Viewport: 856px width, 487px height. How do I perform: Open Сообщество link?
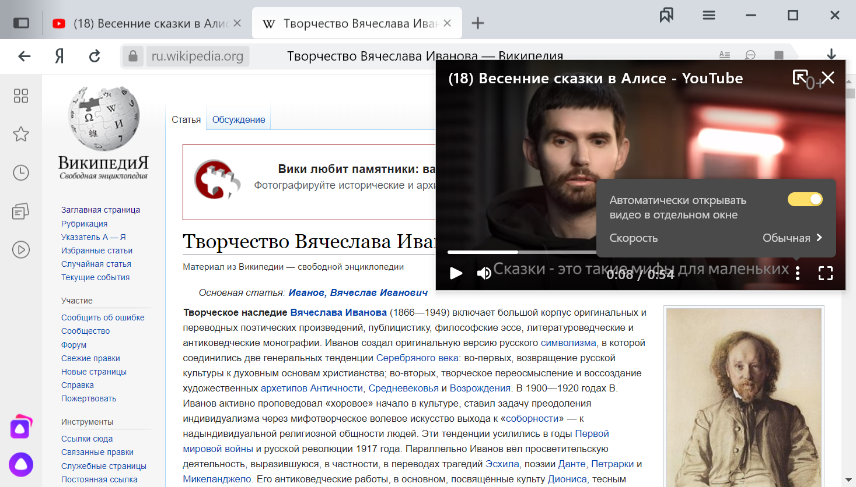coord(85,331)
